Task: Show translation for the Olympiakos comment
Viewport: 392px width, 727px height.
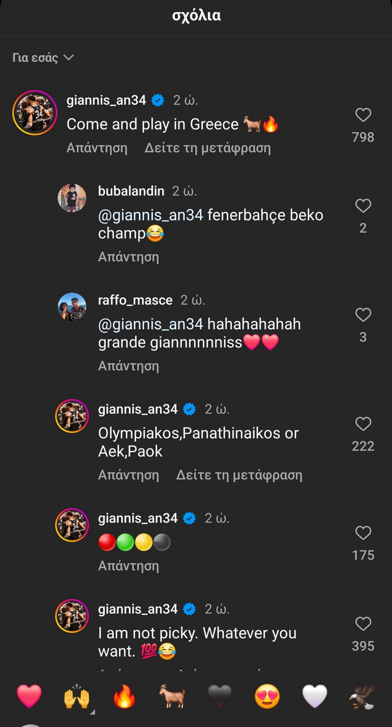Action: point(239,475)
